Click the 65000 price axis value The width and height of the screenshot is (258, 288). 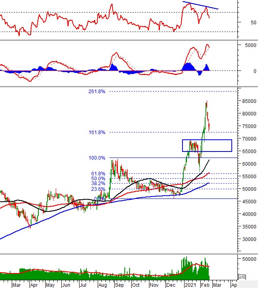click(x=249, y=151)
